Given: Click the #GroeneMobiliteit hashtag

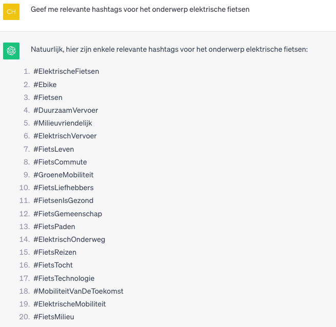Looking at the screenshot, I should (x=64, y=175).
